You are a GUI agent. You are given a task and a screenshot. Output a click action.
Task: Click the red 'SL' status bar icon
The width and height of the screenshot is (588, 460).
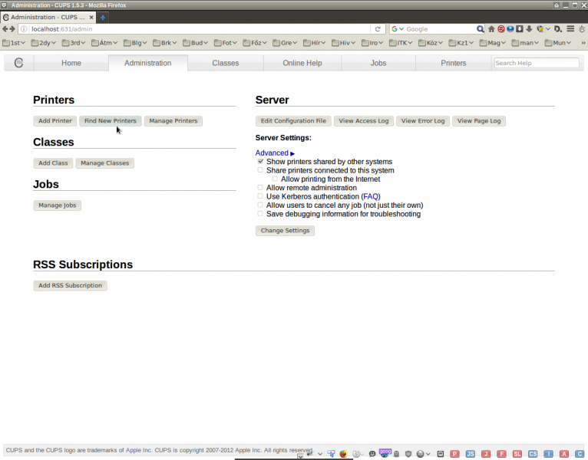tap(517, 454)
